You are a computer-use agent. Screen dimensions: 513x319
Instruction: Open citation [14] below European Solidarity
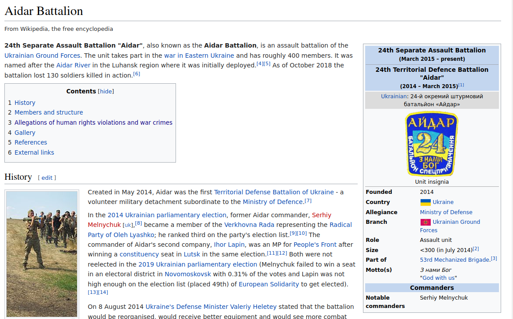(103, 292)
